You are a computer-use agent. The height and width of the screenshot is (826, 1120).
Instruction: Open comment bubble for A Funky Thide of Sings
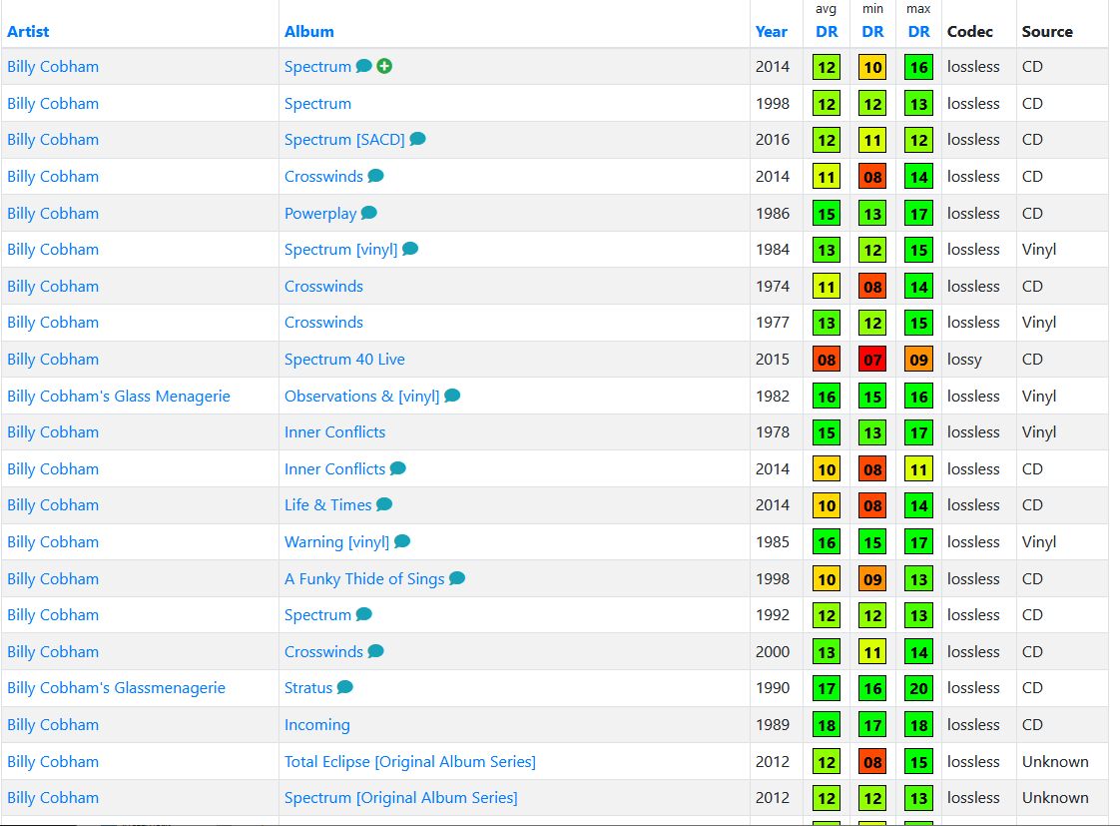(x=457, y=578)
